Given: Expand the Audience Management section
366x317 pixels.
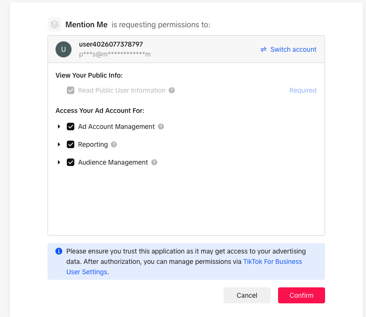Looking at the screenshot, I should [59, 162].
